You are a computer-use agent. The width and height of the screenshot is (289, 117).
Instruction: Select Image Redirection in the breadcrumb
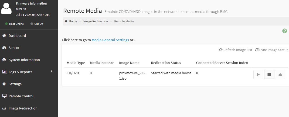point(96,21)
